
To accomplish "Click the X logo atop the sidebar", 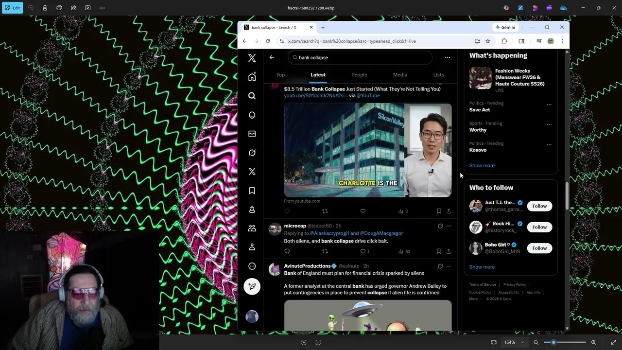I will [x=252, y=58].
